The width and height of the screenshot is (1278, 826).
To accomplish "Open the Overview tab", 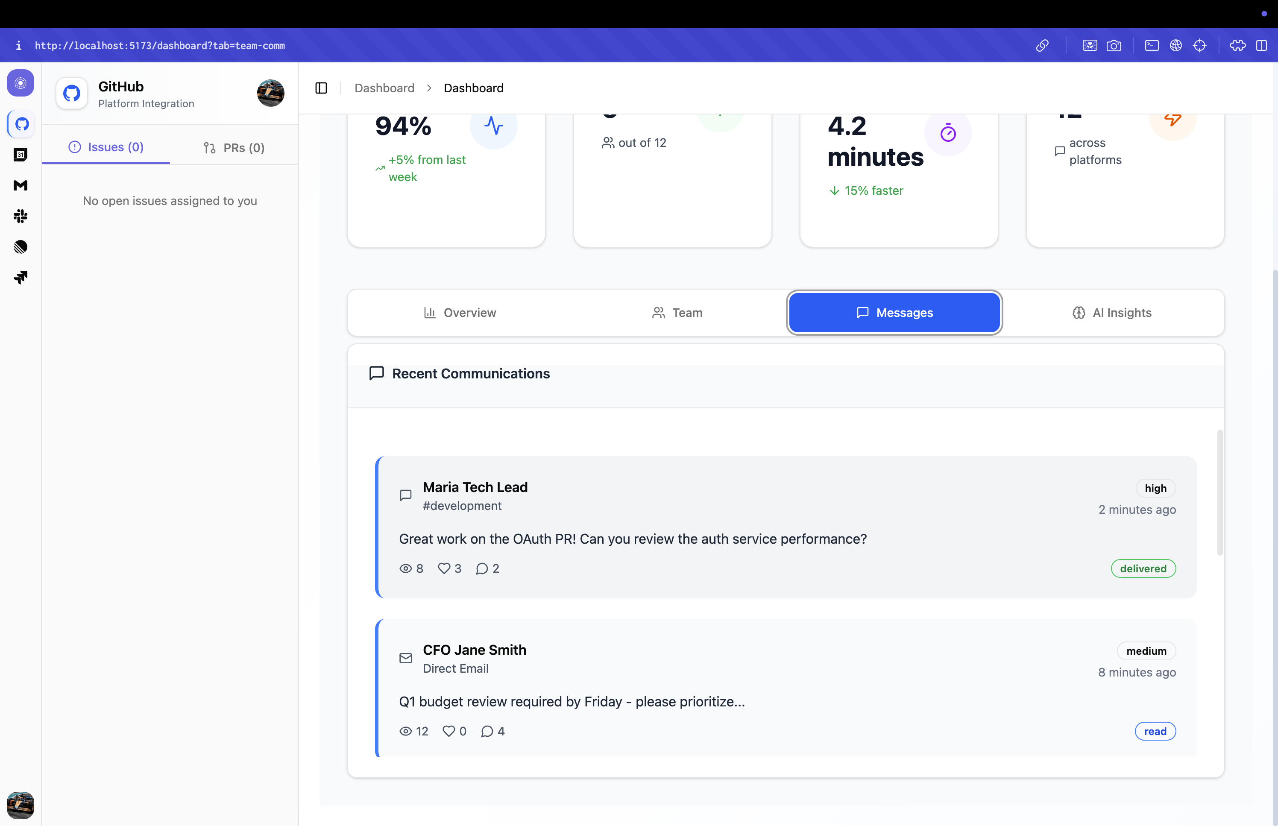I will [460, 313].
